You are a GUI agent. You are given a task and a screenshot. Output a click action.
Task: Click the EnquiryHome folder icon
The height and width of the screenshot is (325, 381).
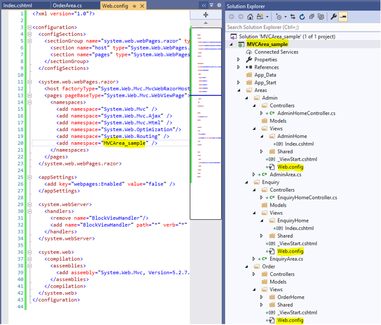point(272,220)
